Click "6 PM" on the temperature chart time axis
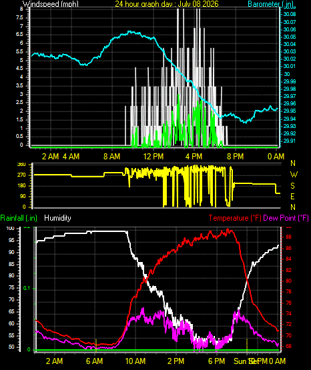The height and width of the screenshot is (370, 311). pyautogui.click(x=216, y=361)
